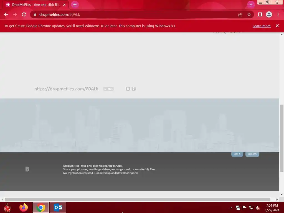Open the network status tray icon
The image size is (284, 213).
click(x=251, y=208)
